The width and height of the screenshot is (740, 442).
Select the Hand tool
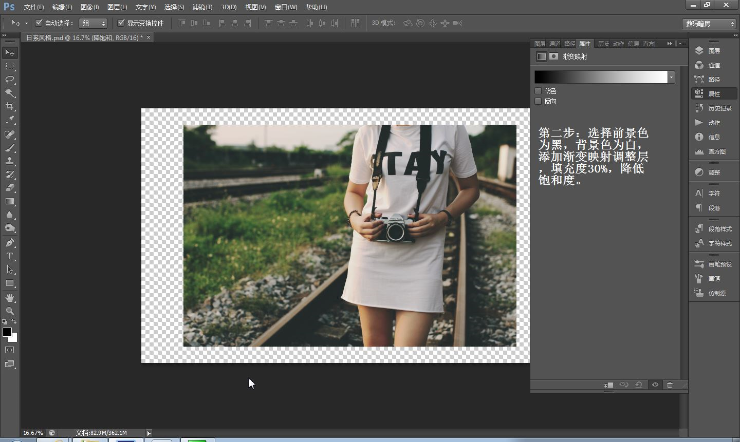click(10, 298)
